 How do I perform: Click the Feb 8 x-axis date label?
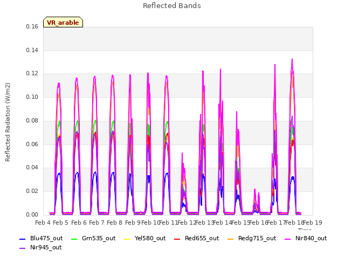[x=114, y=223]
